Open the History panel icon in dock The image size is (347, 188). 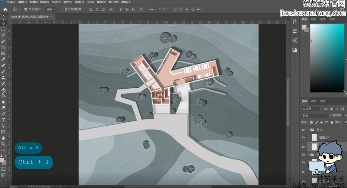295,21
